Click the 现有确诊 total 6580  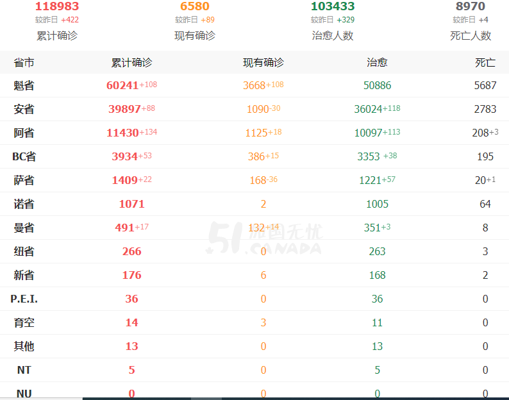point(195,6)
